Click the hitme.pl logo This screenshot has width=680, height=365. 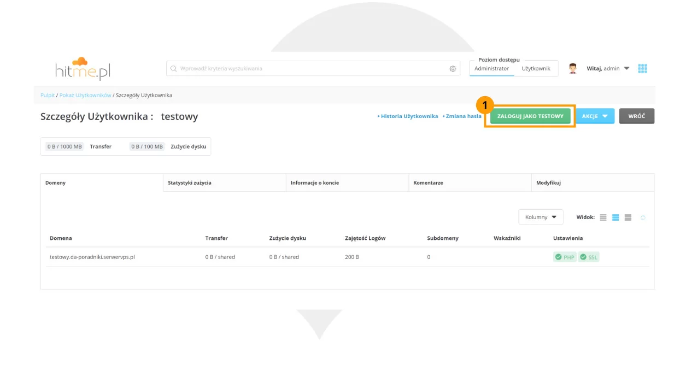[83, 69]
